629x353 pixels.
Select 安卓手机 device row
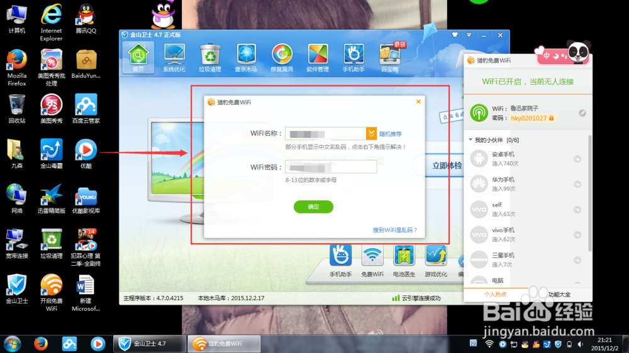[x=526, y=159]
